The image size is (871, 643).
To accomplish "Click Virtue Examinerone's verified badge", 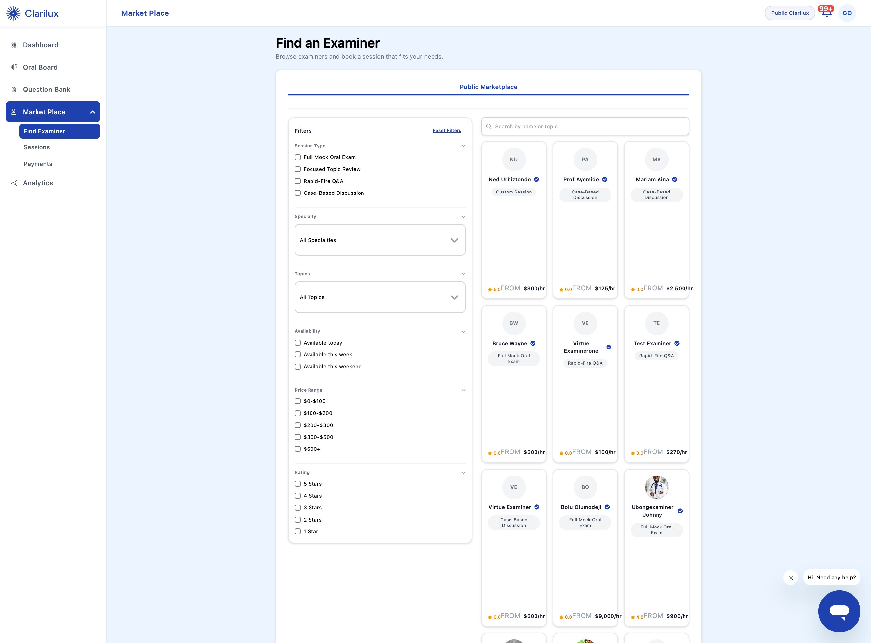I will [x=609, y=347].
